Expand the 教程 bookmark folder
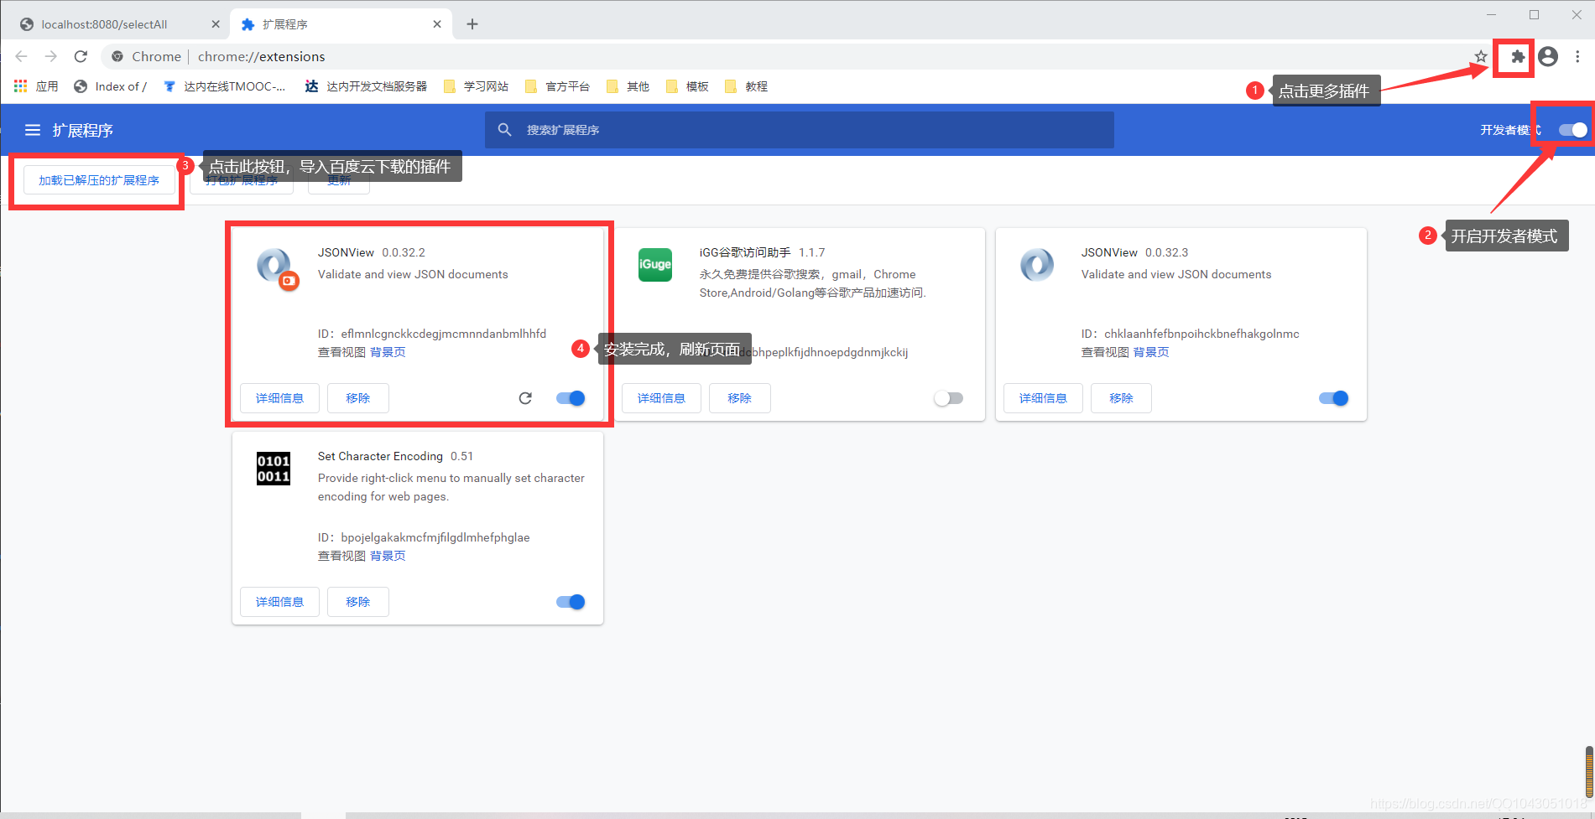The width and height of the screenshot is (1595, 819). (x=746, y=86)
